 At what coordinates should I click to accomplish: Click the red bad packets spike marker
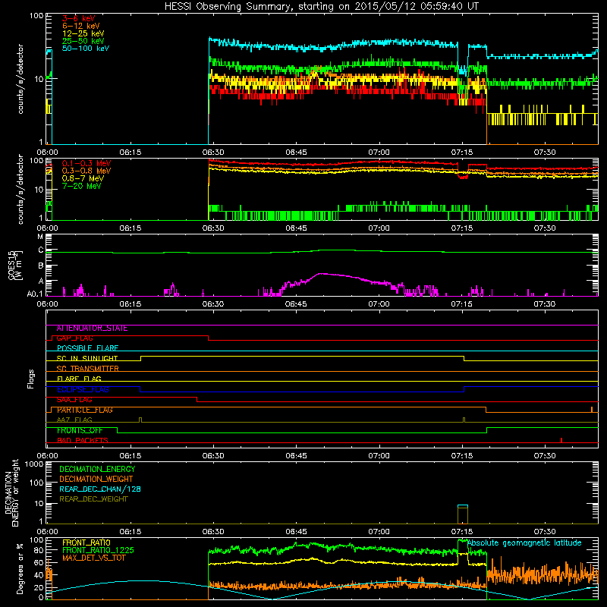561,440
